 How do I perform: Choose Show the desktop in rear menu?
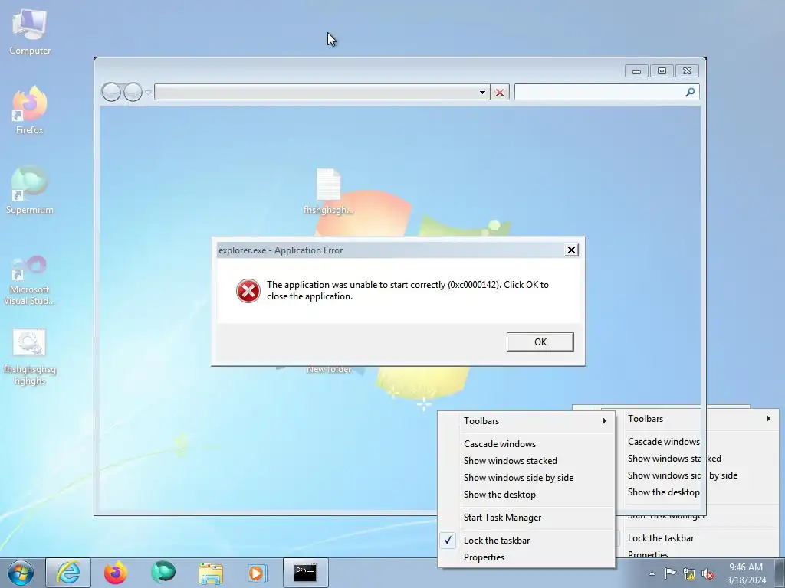tap(664, 492)
